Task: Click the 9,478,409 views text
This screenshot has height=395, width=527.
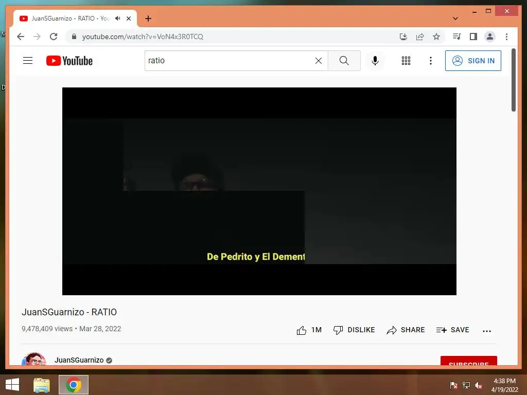Action: tap(47, 329)
